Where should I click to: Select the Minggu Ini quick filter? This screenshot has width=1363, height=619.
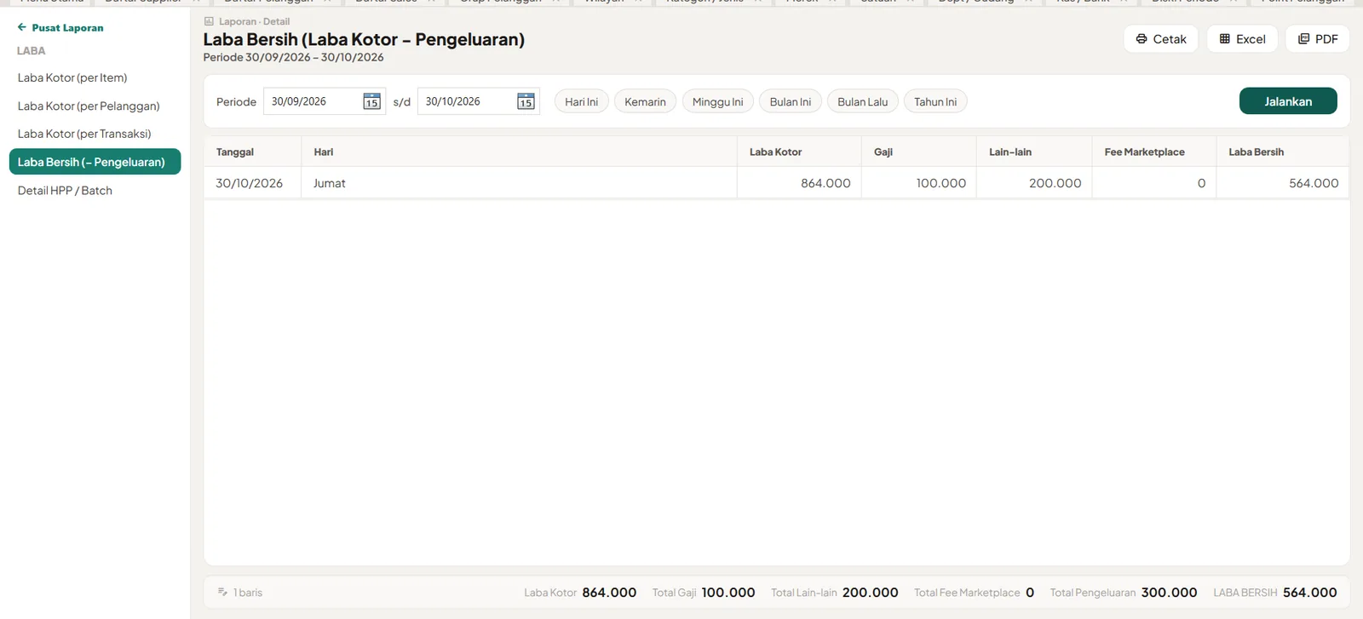(x=718, y=101)
